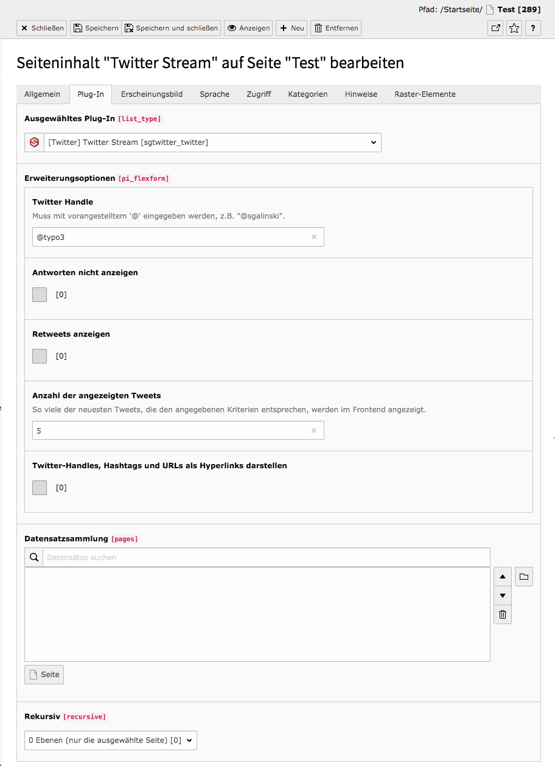Open record in new window icon
This screenshot has width=555, height=766.
[495, 28]
